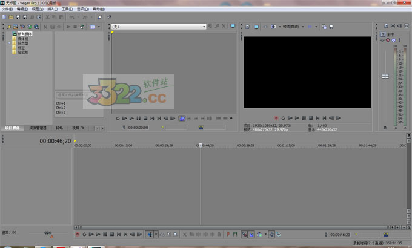
Task: Open the 工具 (Tools) menu
Action: point(67,9)
